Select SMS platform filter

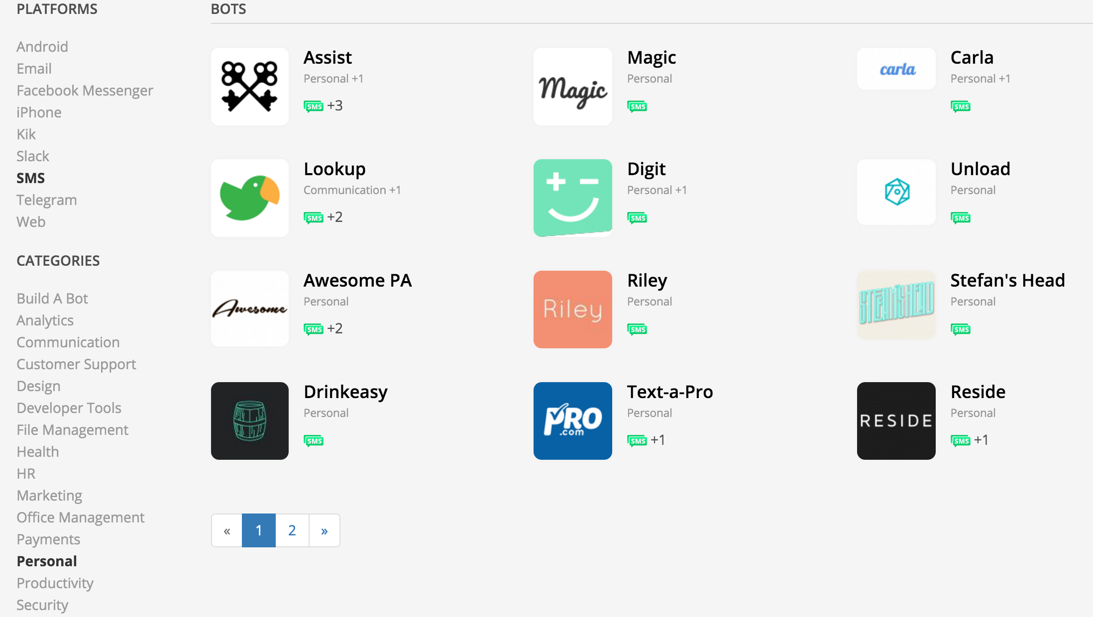pyautogui.click(x=31, y=178)
